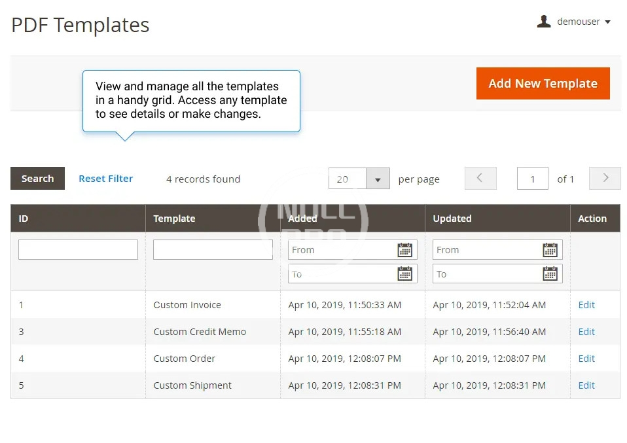
Task: Go to the next page arrow
Action: [605, 179]
